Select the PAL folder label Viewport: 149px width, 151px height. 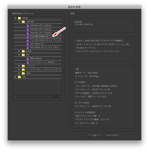24,77
